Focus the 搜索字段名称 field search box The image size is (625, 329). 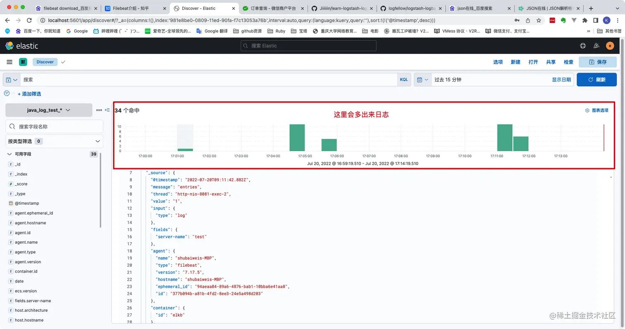54,126
